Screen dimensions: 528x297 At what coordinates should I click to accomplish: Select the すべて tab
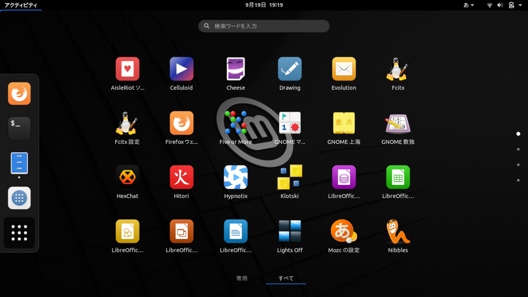click(x=286, y=278)
